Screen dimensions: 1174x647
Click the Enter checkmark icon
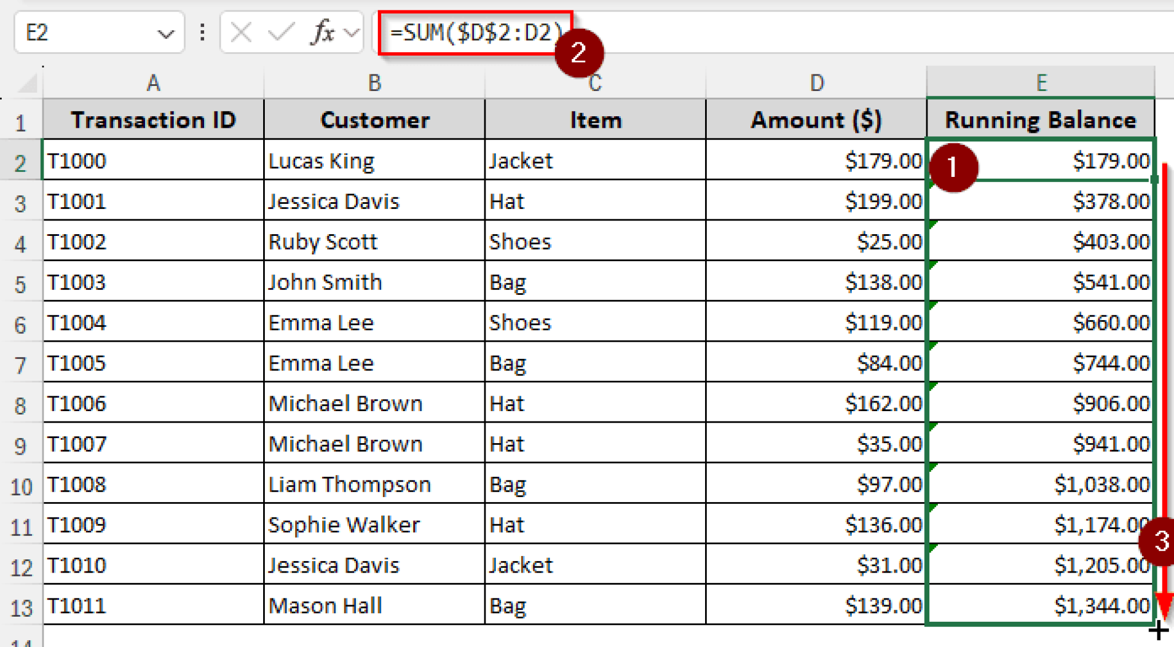pyautogui.click(x=280, y=33)
